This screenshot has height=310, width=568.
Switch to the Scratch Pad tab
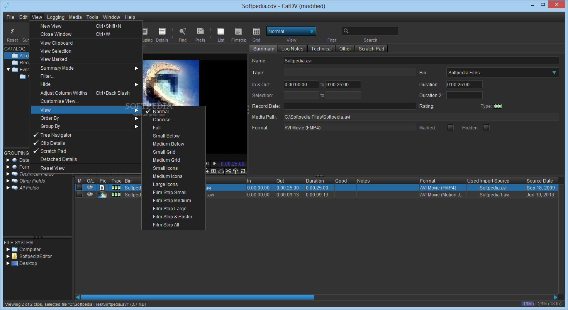pos(371,49)
